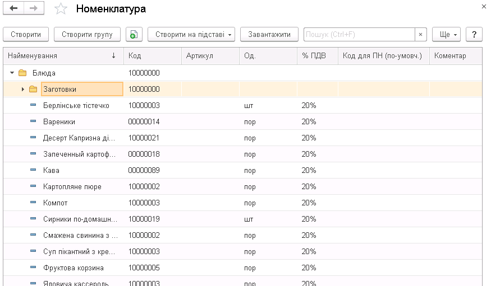The image size is (491, 286).
Task: Click the forward navigation arrow
Action: pyautogui.click(x=33, y=9)
